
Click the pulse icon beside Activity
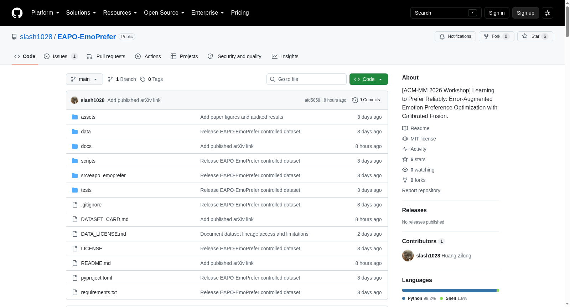pyautogui.click(x=405, y=149)
